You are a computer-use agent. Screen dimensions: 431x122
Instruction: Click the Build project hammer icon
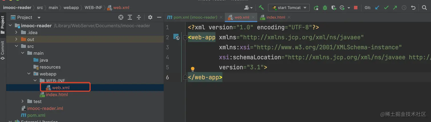[x=261, y=8]
